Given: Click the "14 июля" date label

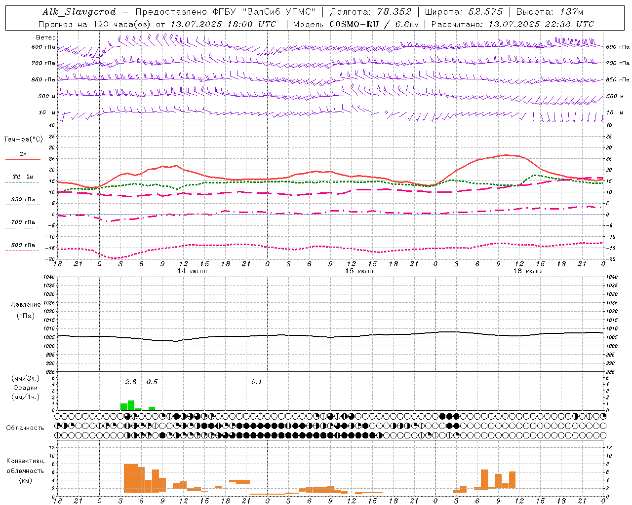Looking at the screenshot, I should pos(192,271).
